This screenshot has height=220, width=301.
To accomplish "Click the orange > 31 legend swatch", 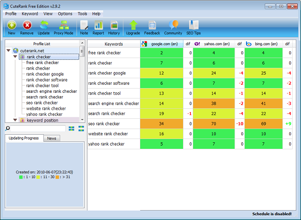I will (57, 177).
